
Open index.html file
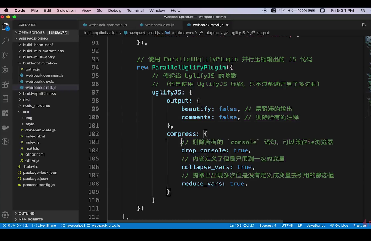(x=46, y=136)
